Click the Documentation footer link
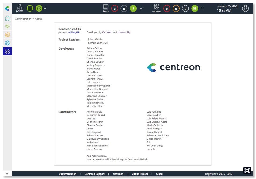Screen dimensions: 256x179 coord(67,174)
